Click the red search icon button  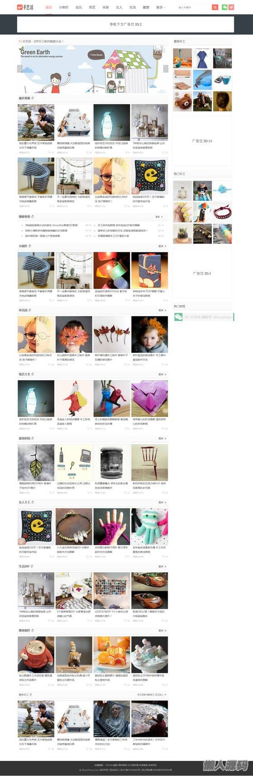[215, 7]
